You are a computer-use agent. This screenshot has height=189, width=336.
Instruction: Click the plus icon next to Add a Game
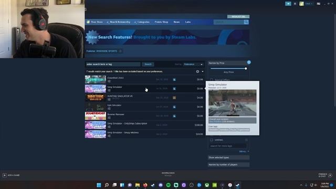click(5, 175)
